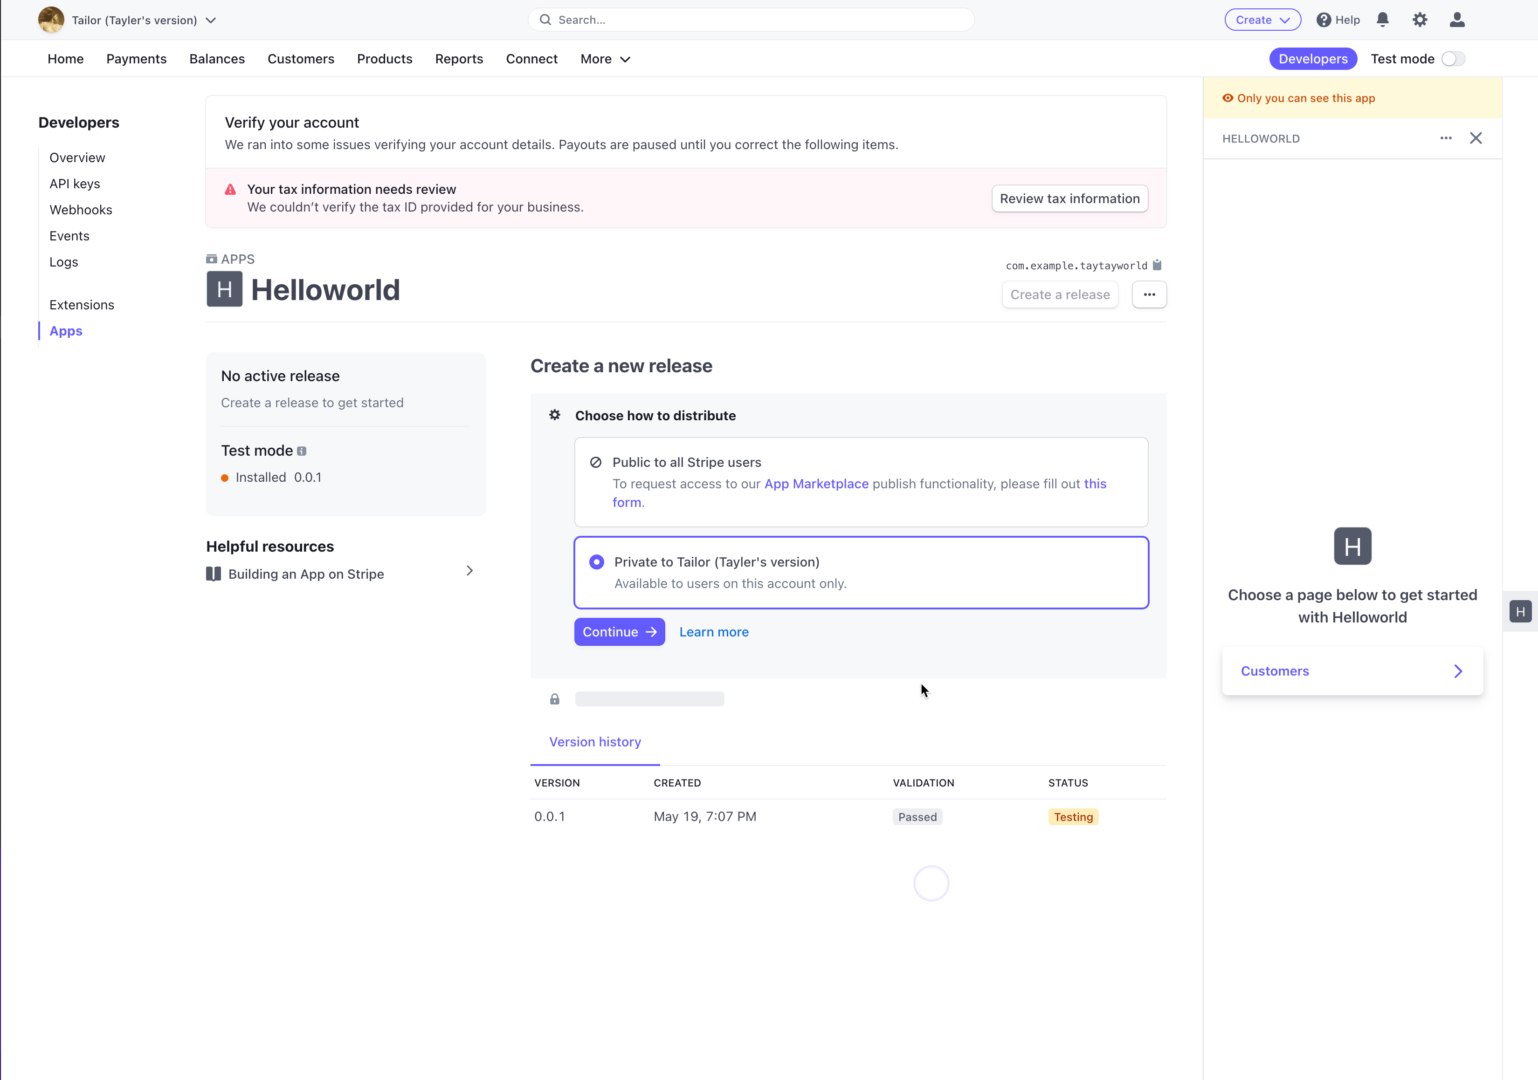Viewport: 1538px width, 1080px height.
Task: Open the Tailor account switcher
Action: (x=136, y=20)
